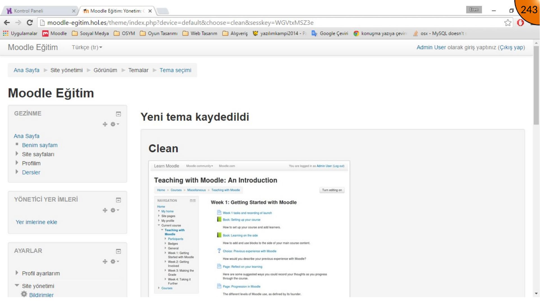This screenshot has width=540, height=303.
Task: Open the Sosyal Medya bookmark folder
Action: coord(90,33)
